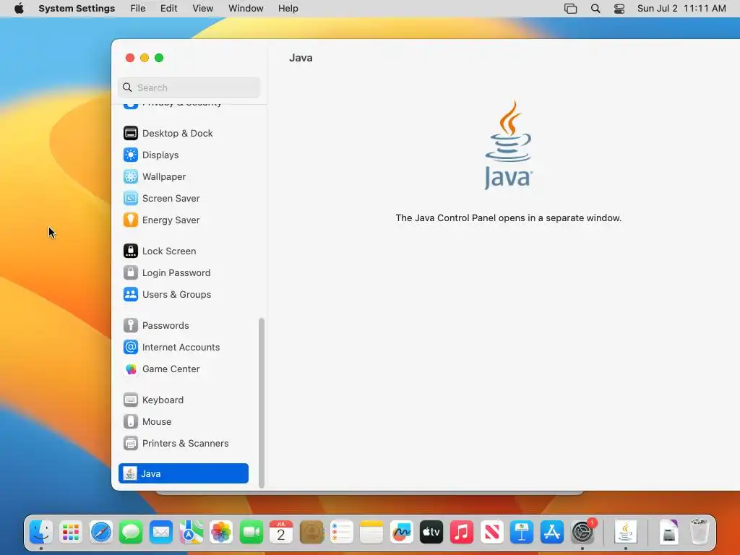Open App Store from the Dock
The image size is (740, 555).
pyautogui.click(x=551, y=533)
